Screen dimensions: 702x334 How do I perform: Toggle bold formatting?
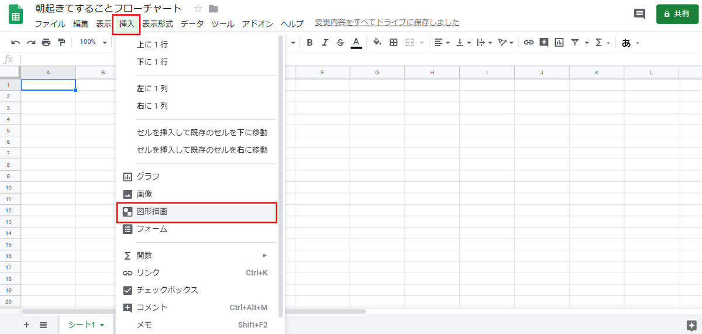pos(309,42)
